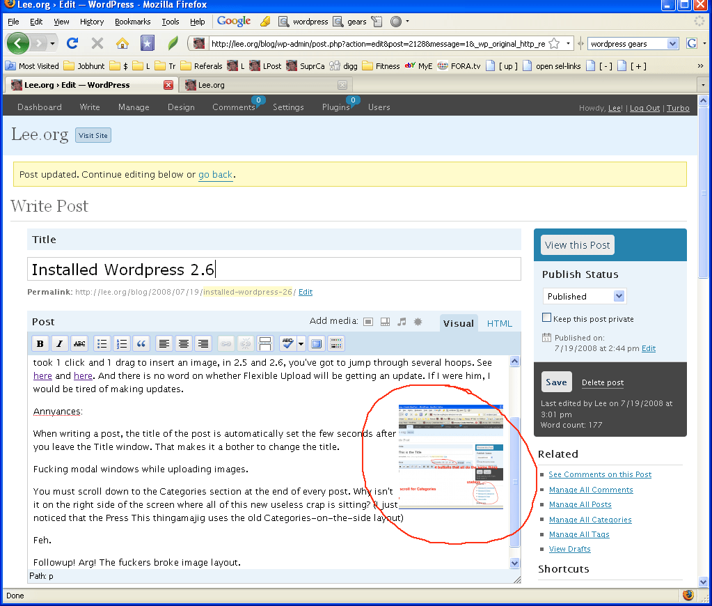Click the green leaf toolbar icon
This screenshot has width=712, height=606.
tap(173, 44)
